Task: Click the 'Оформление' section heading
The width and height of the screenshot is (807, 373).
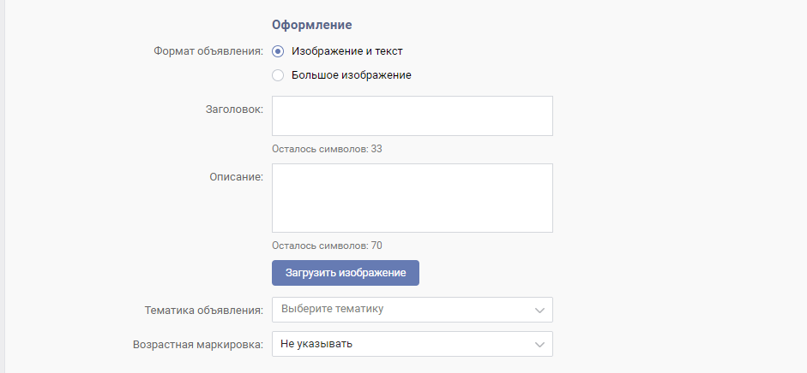Action: 312,25
